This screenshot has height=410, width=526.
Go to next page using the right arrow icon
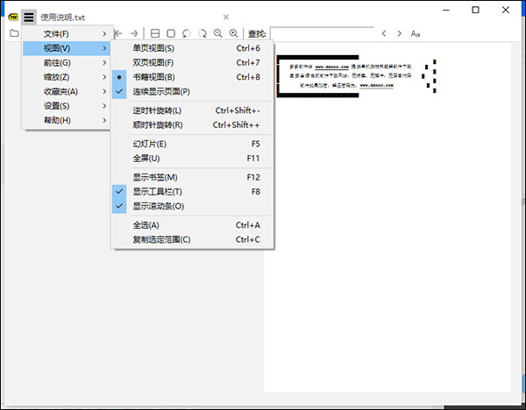click(134, 33)
